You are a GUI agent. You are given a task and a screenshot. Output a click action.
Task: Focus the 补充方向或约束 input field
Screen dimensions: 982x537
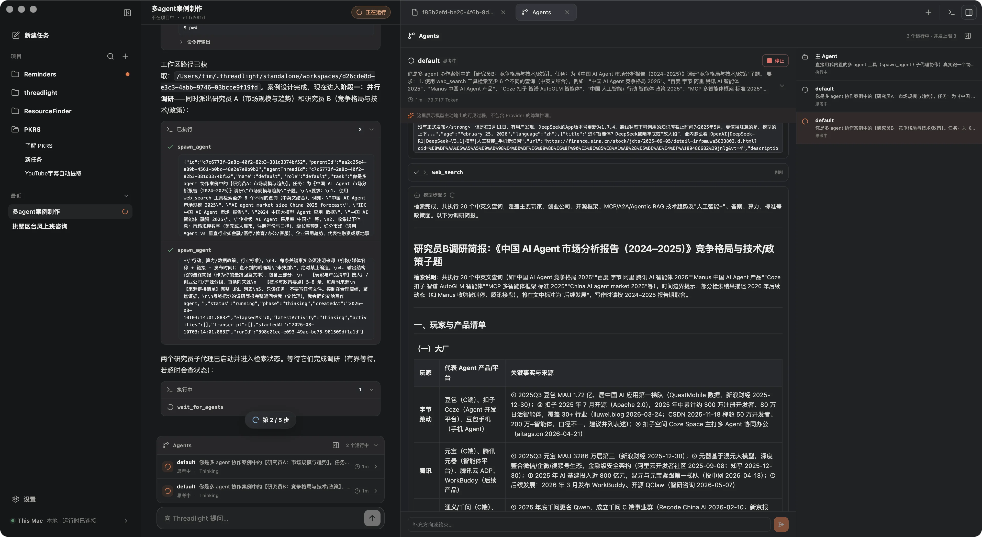coord(589,524)
